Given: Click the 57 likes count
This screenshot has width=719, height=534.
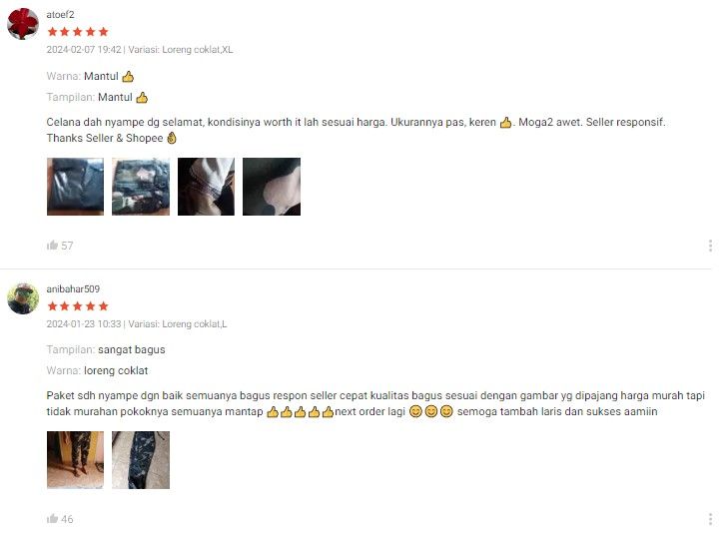Looking at the screenshot, I should click(x=67, y=246).
